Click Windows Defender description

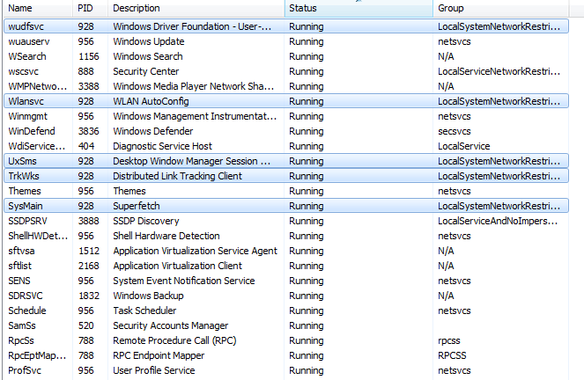tap(153, 131)
